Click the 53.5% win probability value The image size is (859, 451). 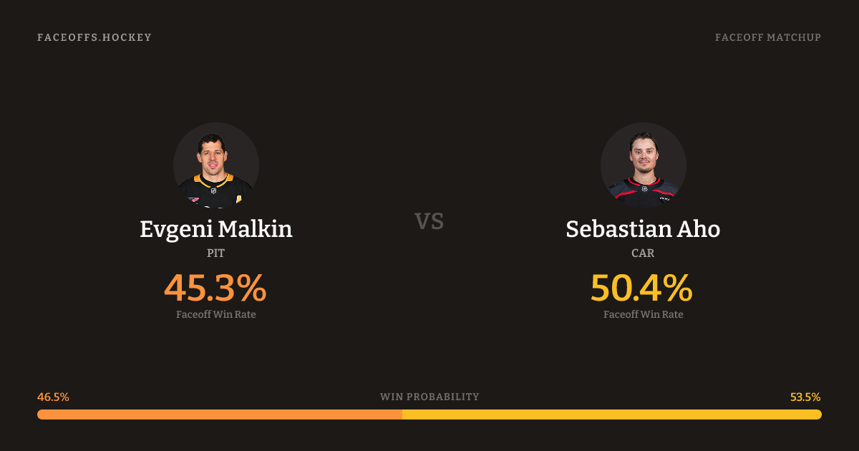click(805, 397)
